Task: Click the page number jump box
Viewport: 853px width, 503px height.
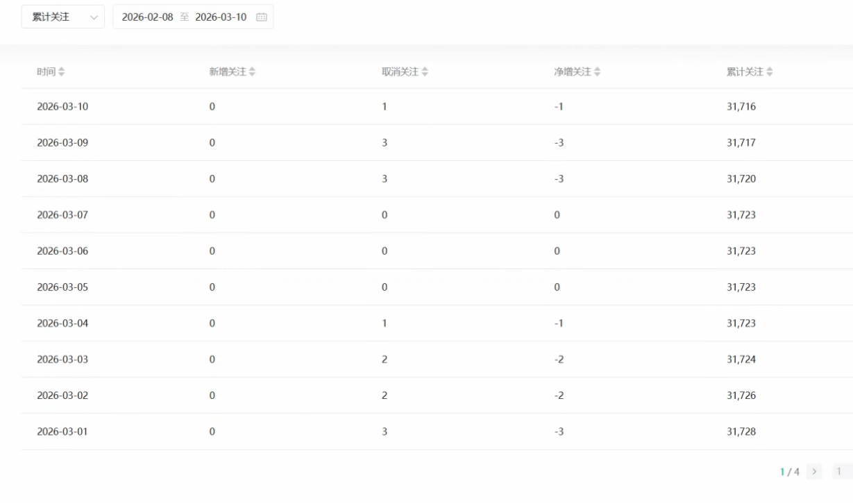Action: 840,472
